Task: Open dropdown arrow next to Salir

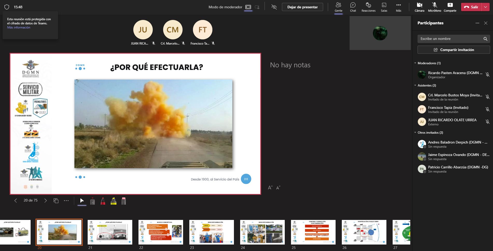Action: pyautogui.click(x=485, y=7)
